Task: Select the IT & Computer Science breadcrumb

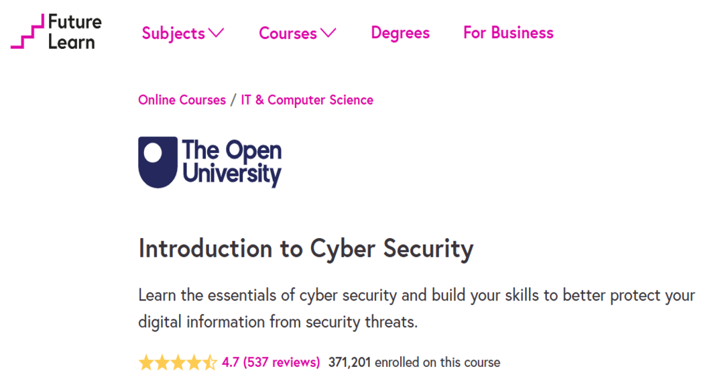Action: [307, 100]
